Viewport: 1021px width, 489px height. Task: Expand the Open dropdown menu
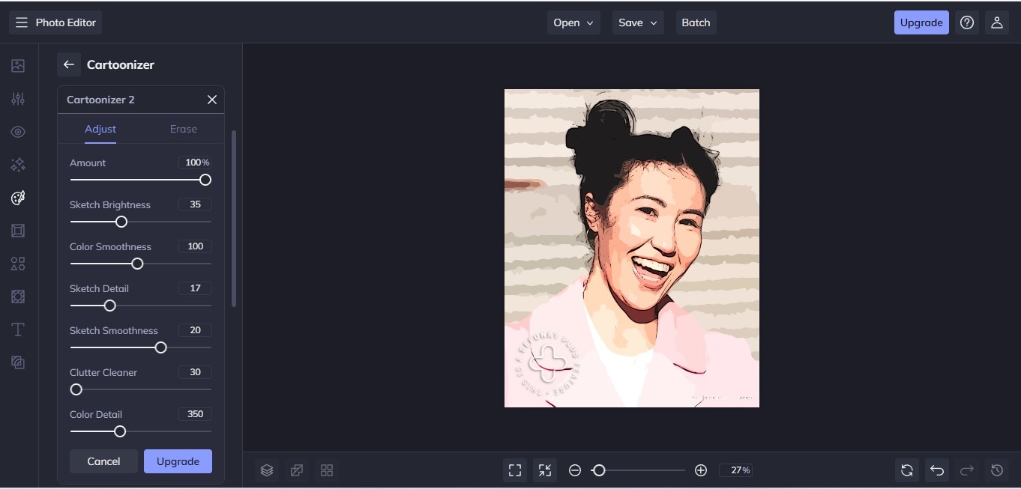[573, 22]
